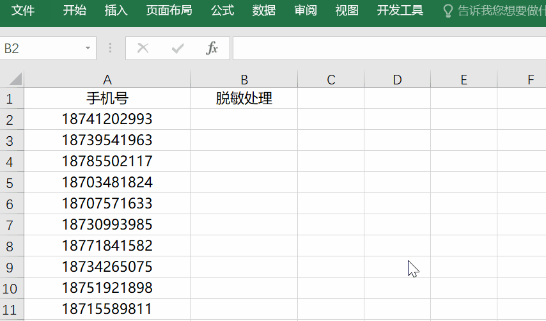The height and width of the screenshot is (321, 546).
Task: Click the lightbulb Tell Me icon
Action: coord(448,11)
